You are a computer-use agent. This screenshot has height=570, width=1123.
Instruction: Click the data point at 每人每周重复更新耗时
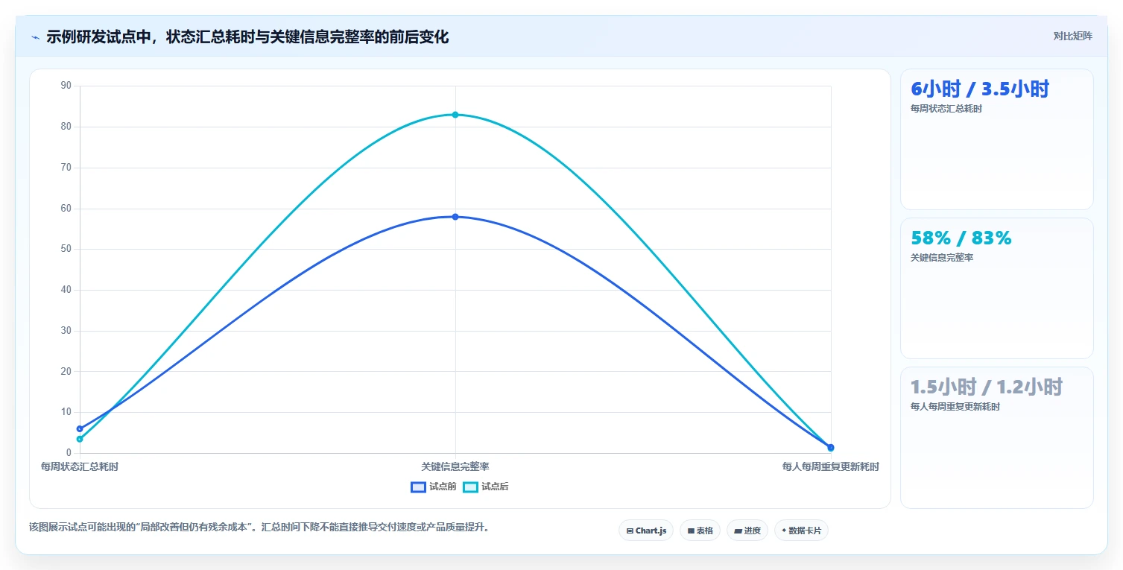[x=831, y=447]
